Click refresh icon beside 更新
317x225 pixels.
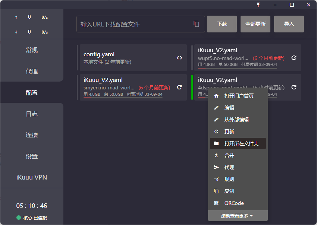[216, 131]
